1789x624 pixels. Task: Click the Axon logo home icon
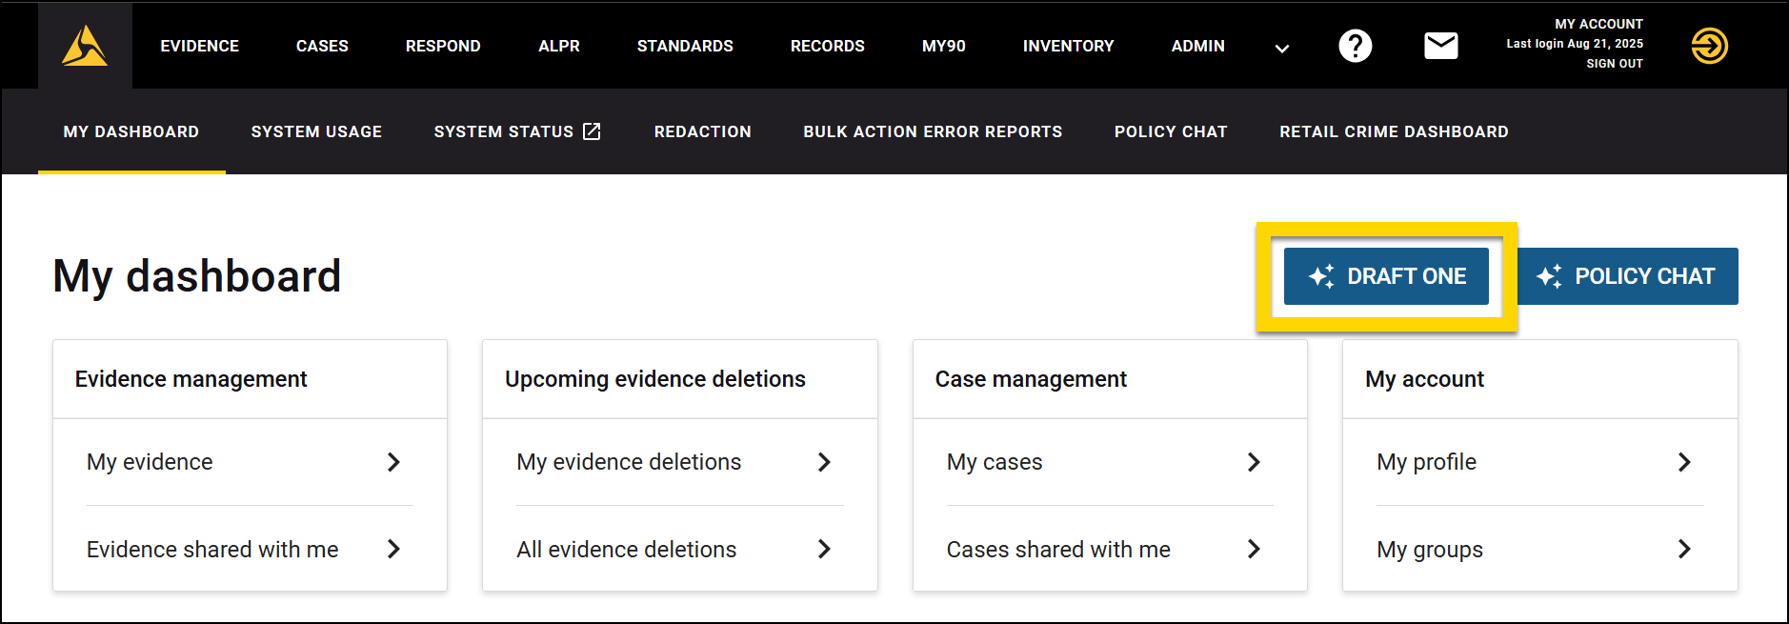pos(85,46)
